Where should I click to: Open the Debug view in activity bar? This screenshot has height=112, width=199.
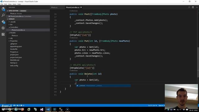click(3, 28)
